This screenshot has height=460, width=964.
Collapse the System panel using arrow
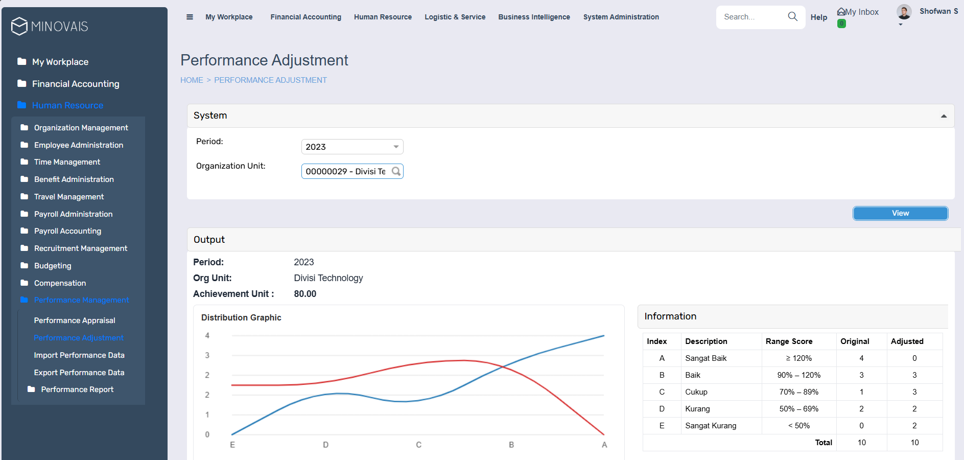pyautogui.click(x=944, y=116)
